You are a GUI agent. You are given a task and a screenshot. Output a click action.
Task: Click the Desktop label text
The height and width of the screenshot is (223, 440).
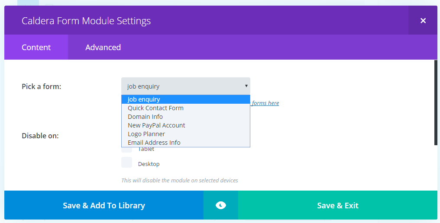[x=149, y=164]
